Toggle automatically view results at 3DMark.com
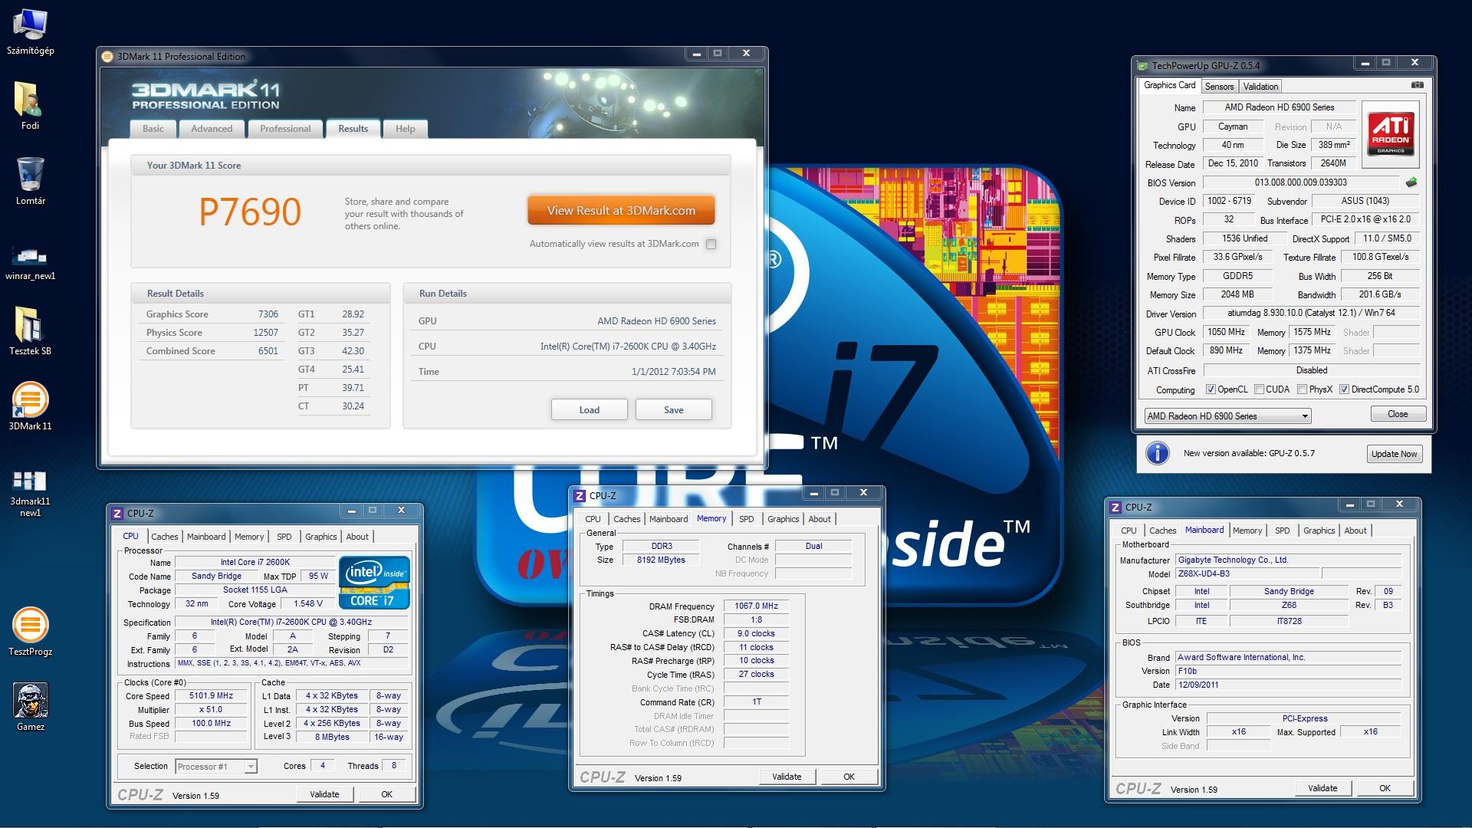This screenshot has width=1472, height=828. (x=711, y=244)
